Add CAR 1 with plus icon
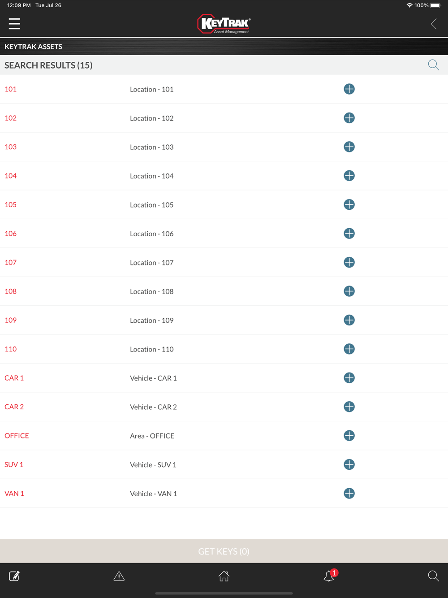448x598 pixels. point(349,378)
